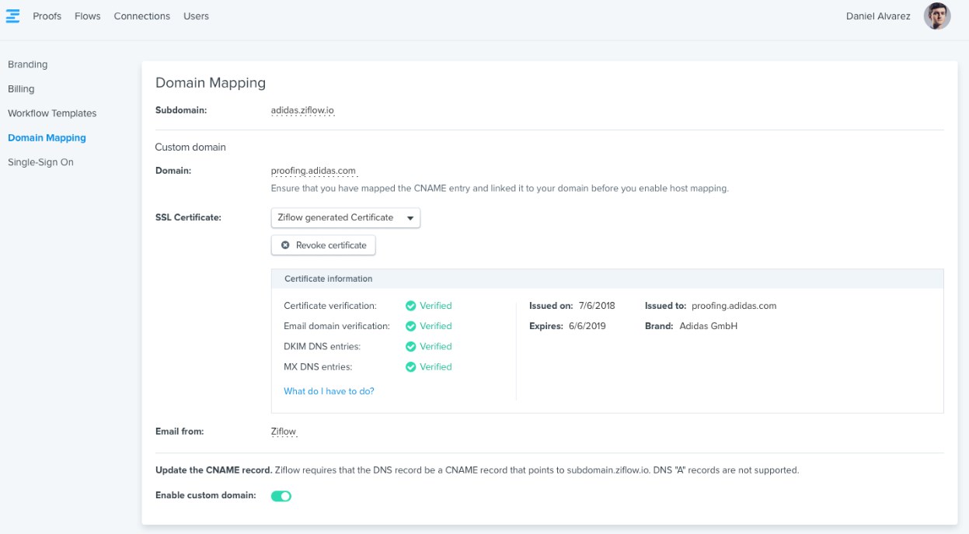Click the Email domain verification check icon
Image resolution: width=969 pixels, height=534 pixels.
[411, 326]
